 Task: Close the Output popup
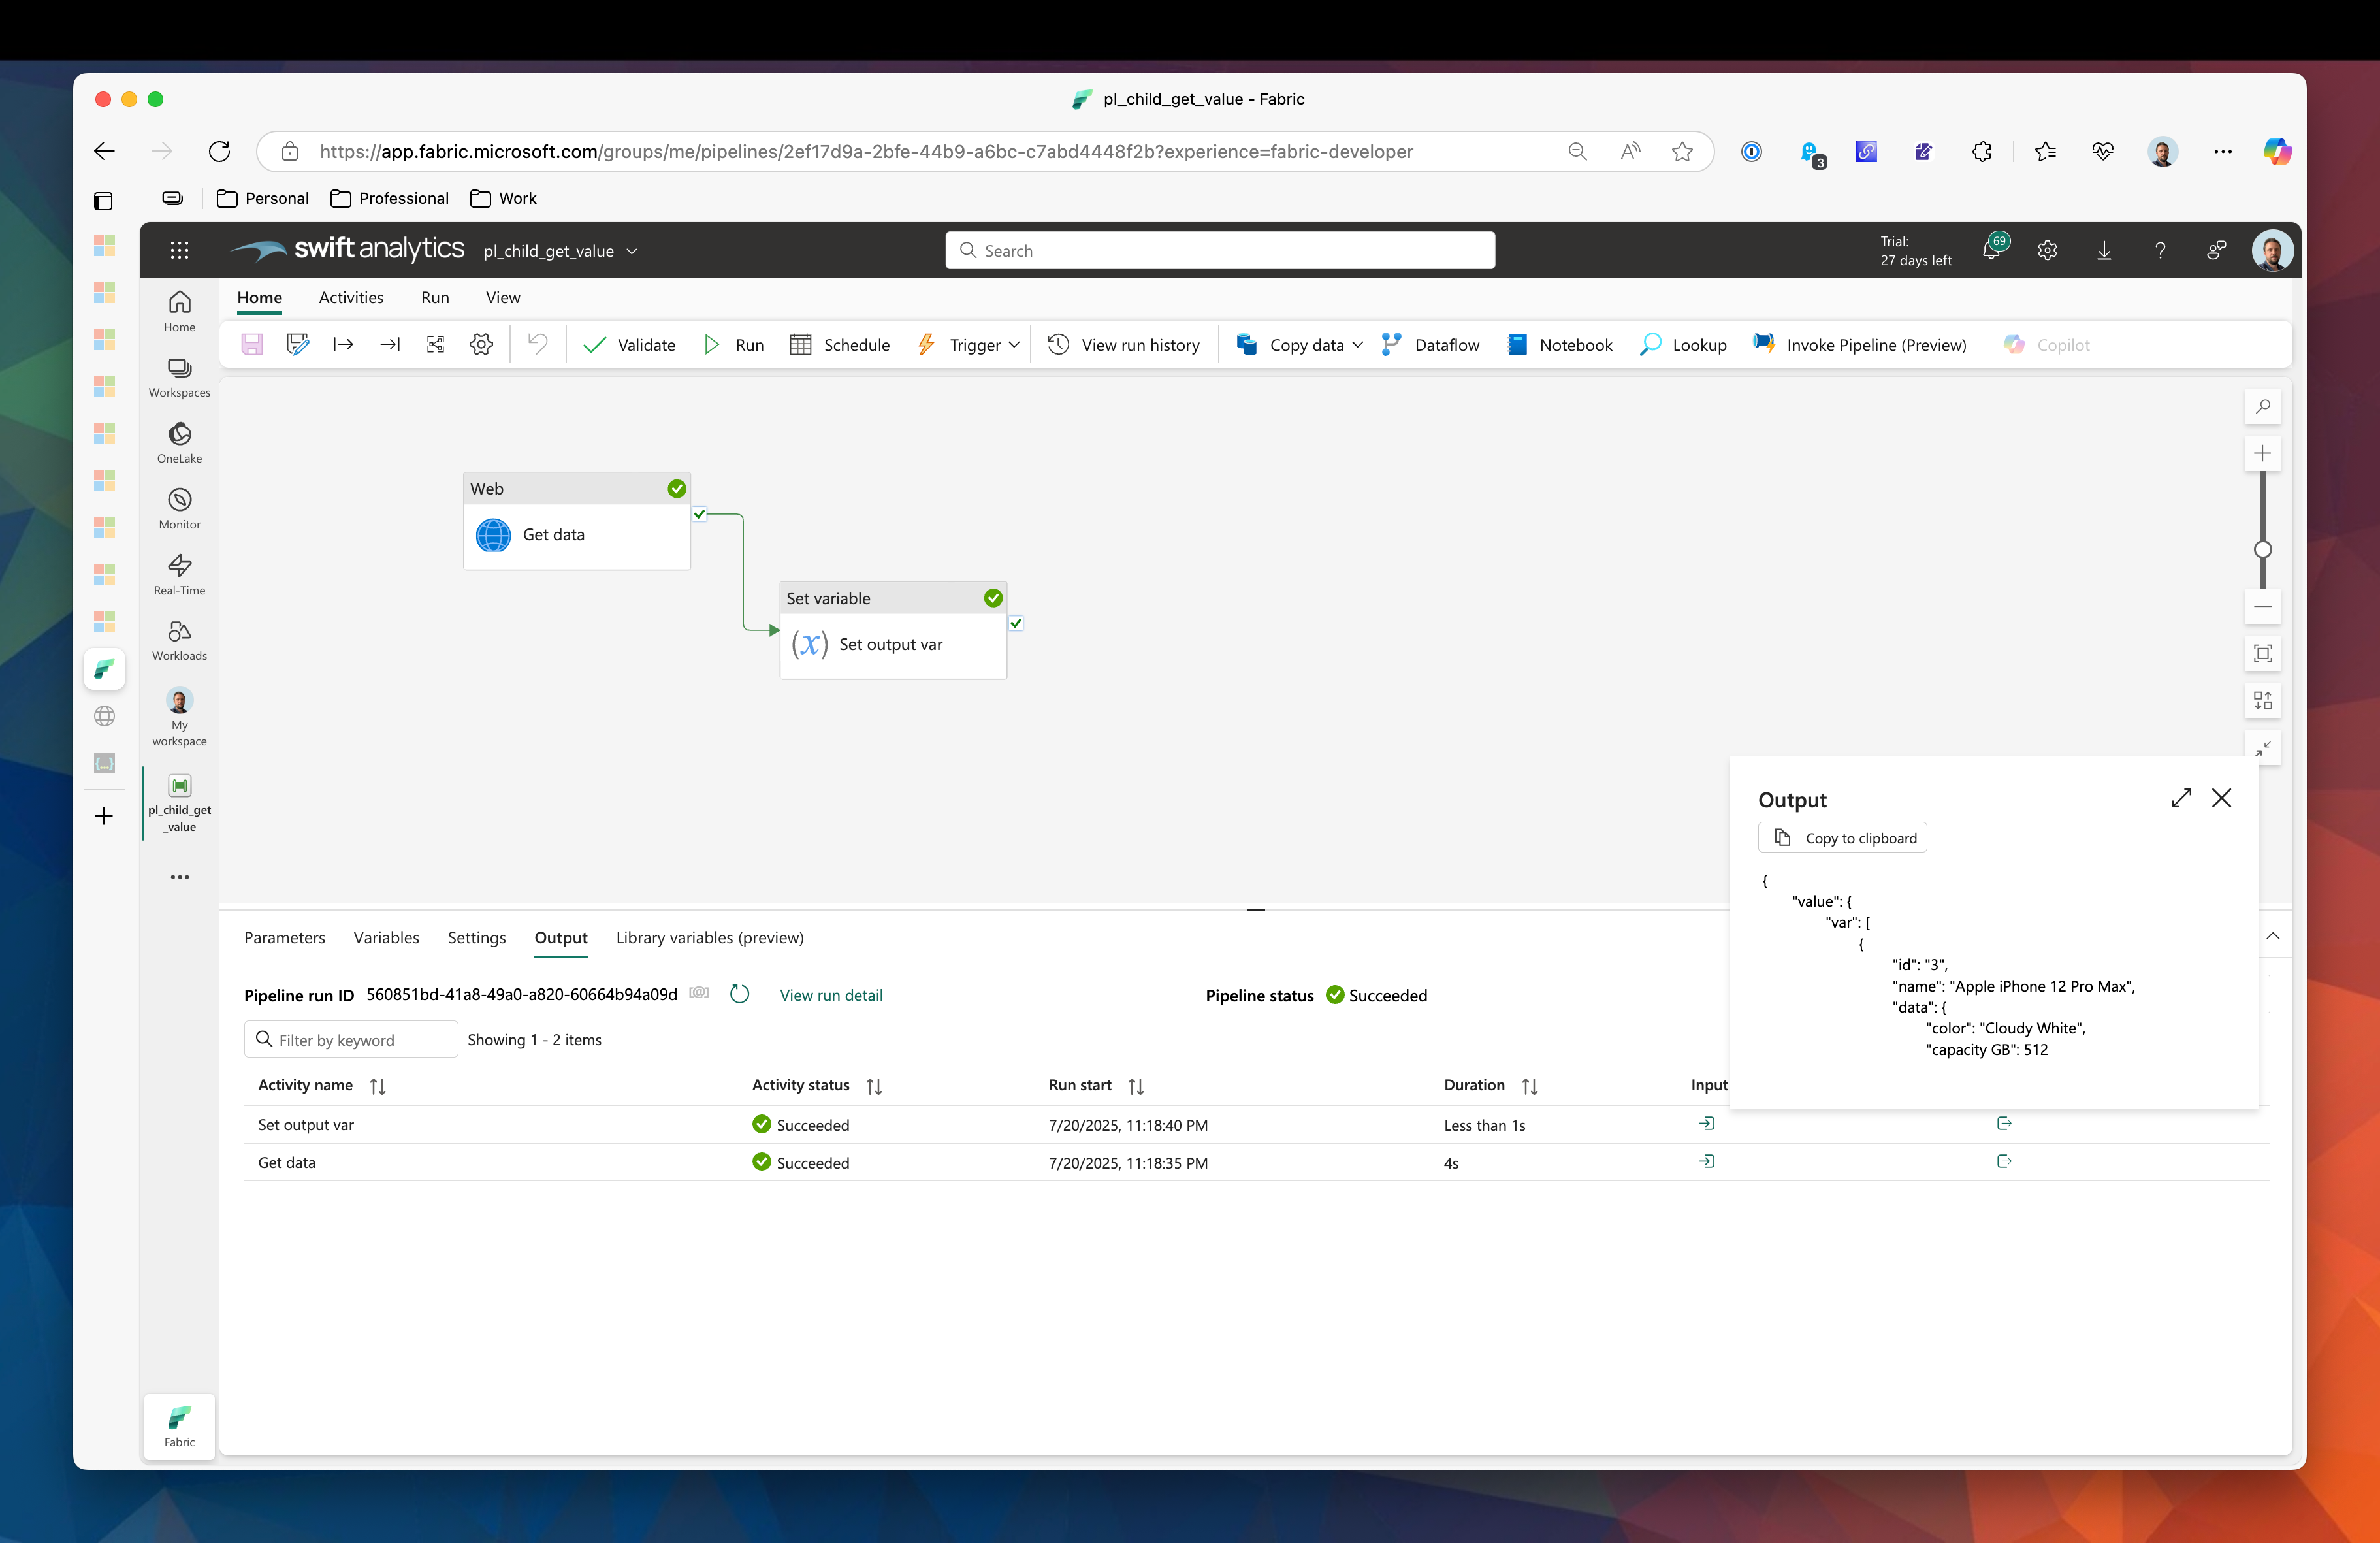pyautogui.click(x=2222, y=798)
